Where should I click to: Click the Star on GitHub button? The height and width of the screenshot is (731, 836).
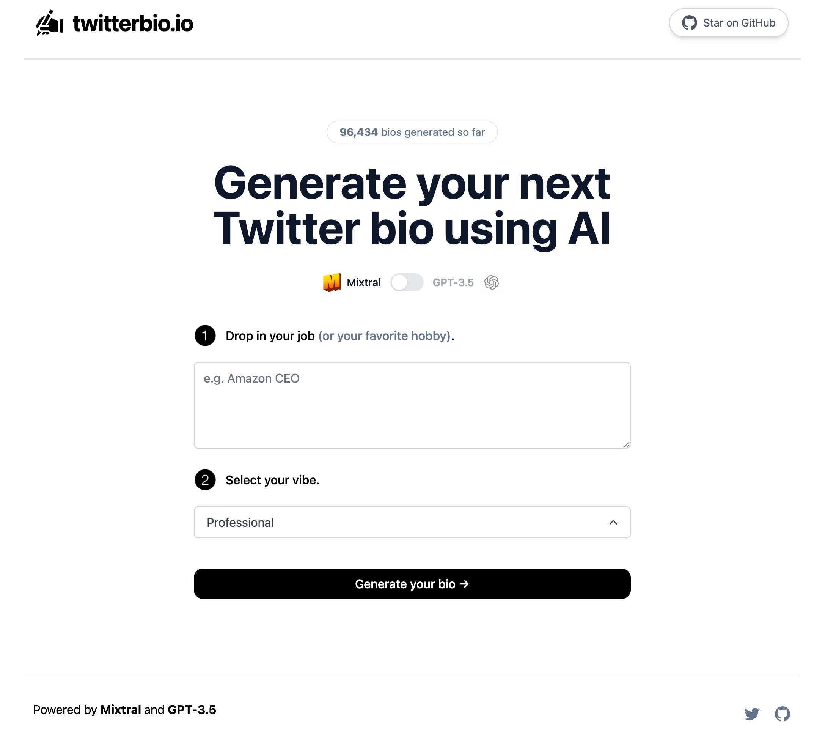pos(728,23)
